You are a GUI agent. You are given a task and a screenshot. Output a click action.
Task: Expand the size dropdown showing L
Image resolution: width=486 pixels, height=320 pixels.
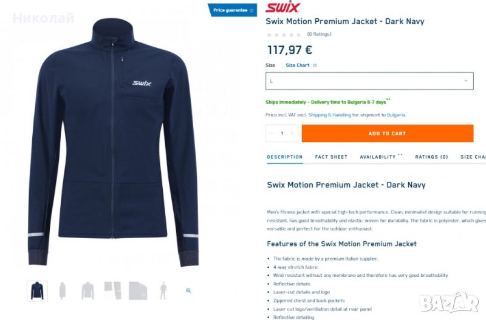369,81
